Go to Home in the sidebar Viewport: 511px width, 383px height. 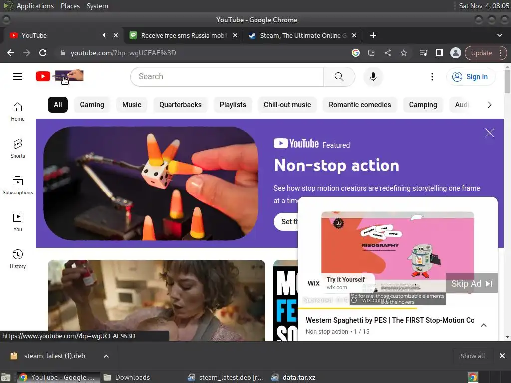coord(18,112)
